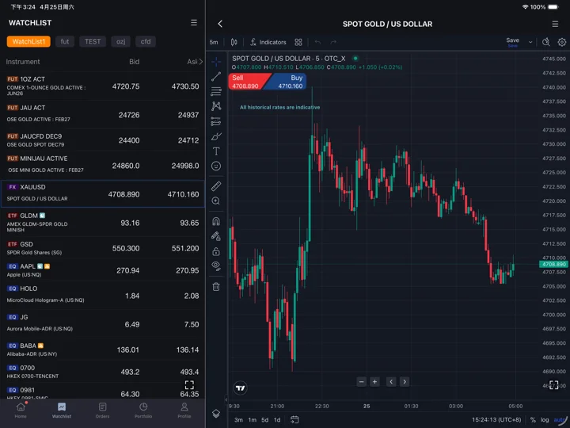Expand the chart with fullscreen icon
The height and width of the screenshot is (428, 570).
[553, 384]
